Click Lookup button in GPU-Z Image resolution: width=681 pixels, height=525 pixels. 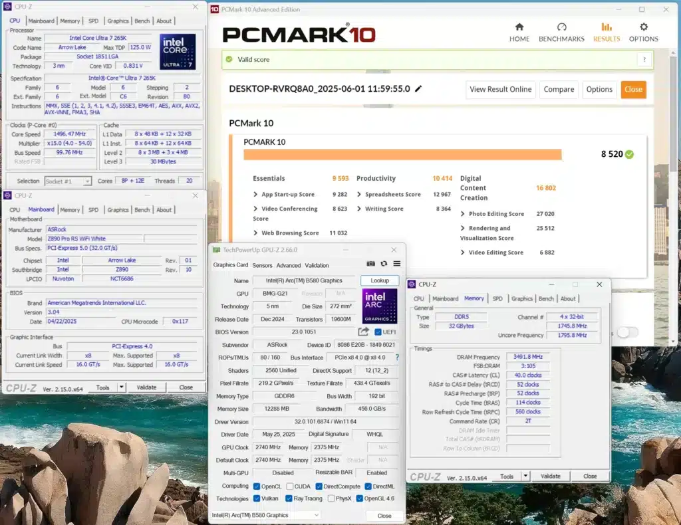click(380, 280)
